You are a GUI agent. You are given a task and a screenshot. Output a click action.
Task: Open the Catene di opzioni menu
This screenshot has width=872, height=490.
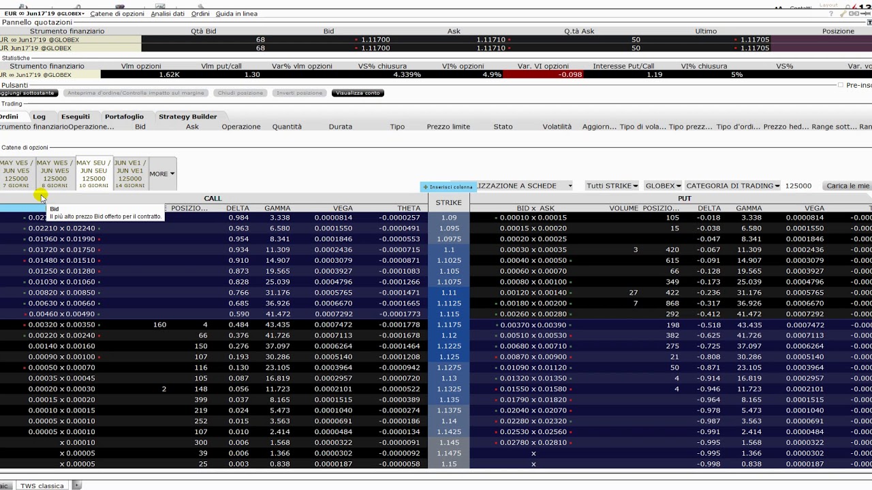[117, 14]
